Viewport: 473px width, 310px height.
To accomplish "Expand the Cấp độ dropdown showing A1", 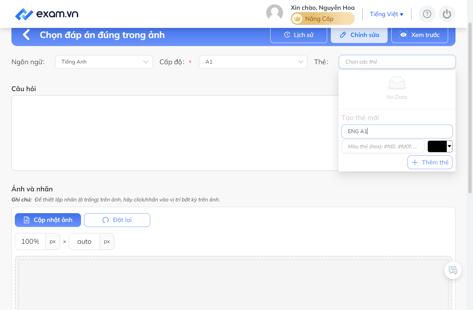I will 253,62.
